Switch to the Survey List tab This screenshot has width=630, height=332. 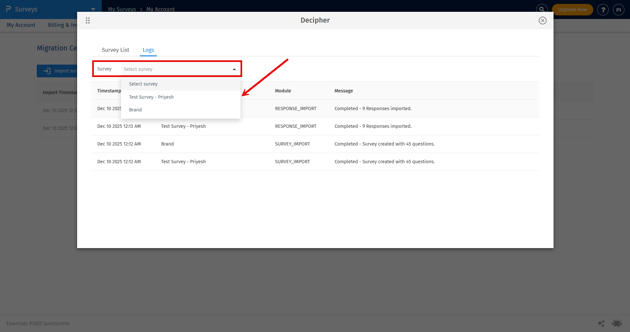pos(115,50)
